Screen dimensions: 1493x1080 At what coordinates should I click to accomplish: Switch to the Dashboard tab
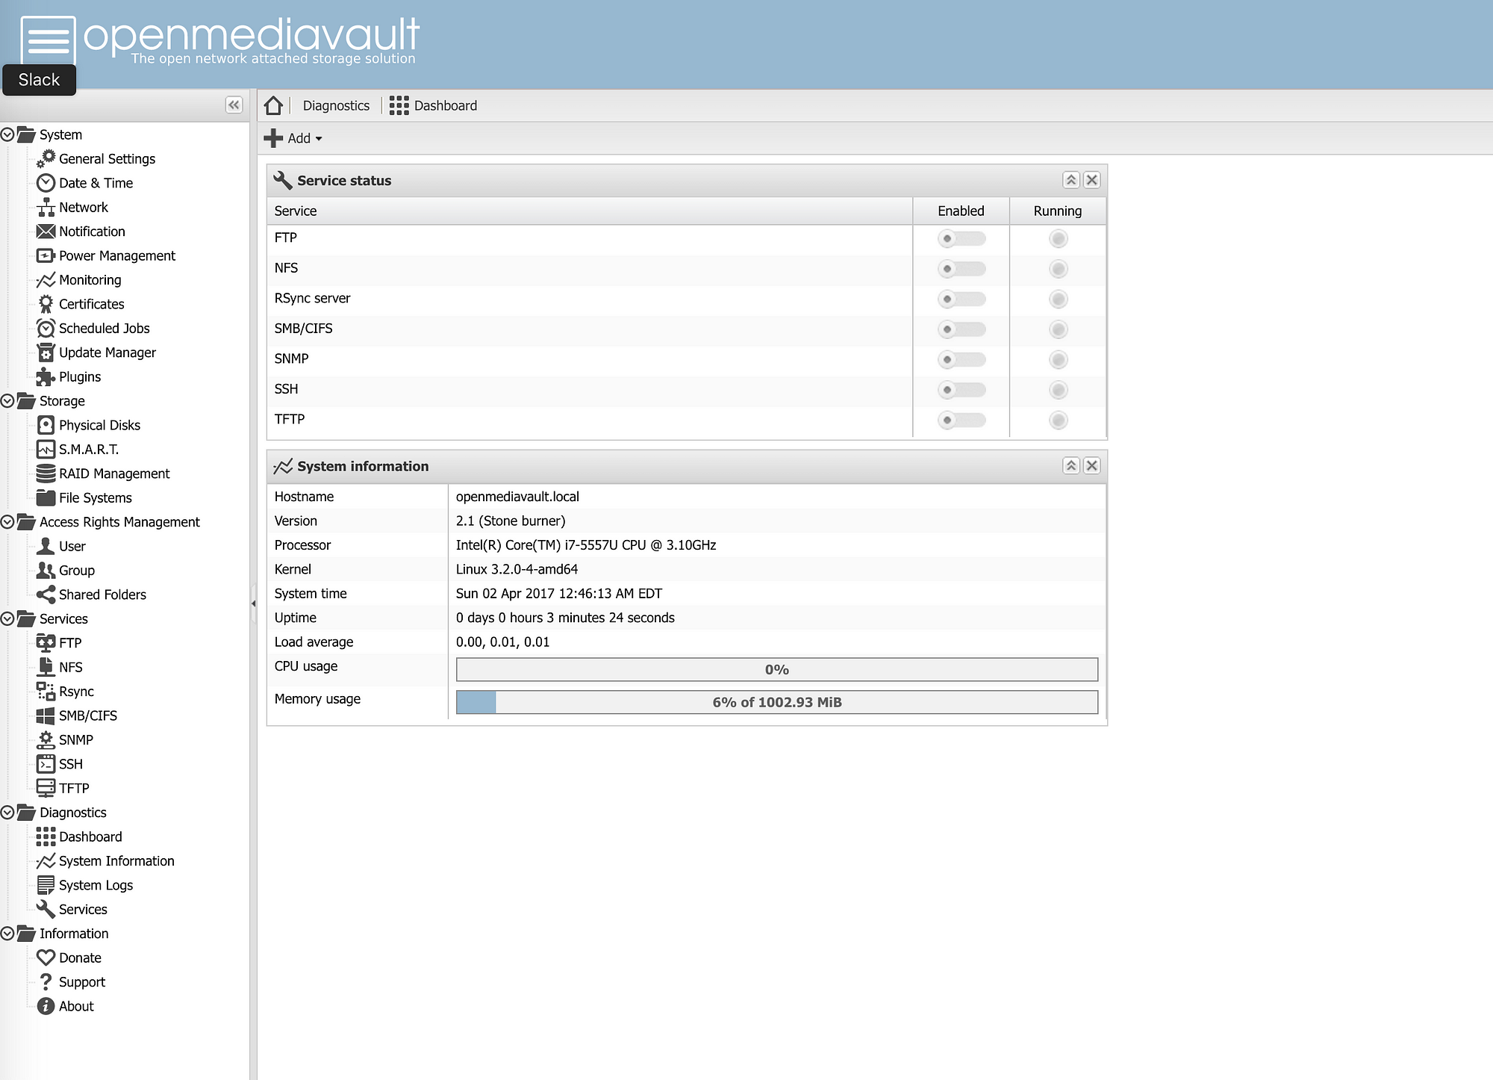tap(445, 105)
